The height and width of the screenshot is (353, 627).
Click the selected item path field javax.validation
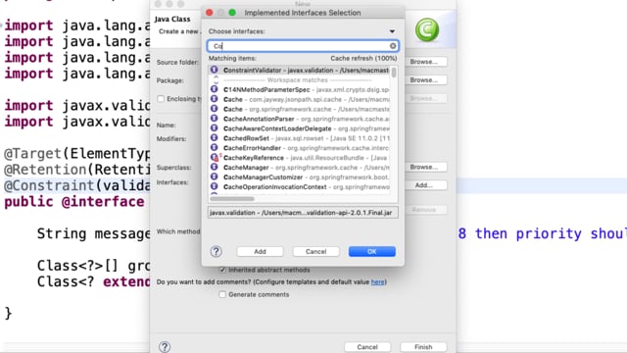pyautogui.click(x=303, y=213)
